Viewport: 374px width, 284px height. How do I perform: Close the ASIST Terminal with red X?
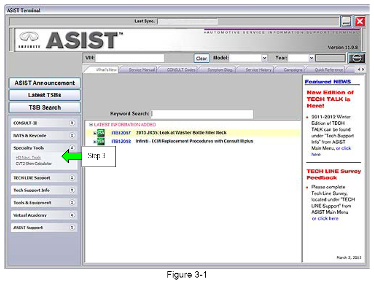pyautogui.click(x=360, y=21)
